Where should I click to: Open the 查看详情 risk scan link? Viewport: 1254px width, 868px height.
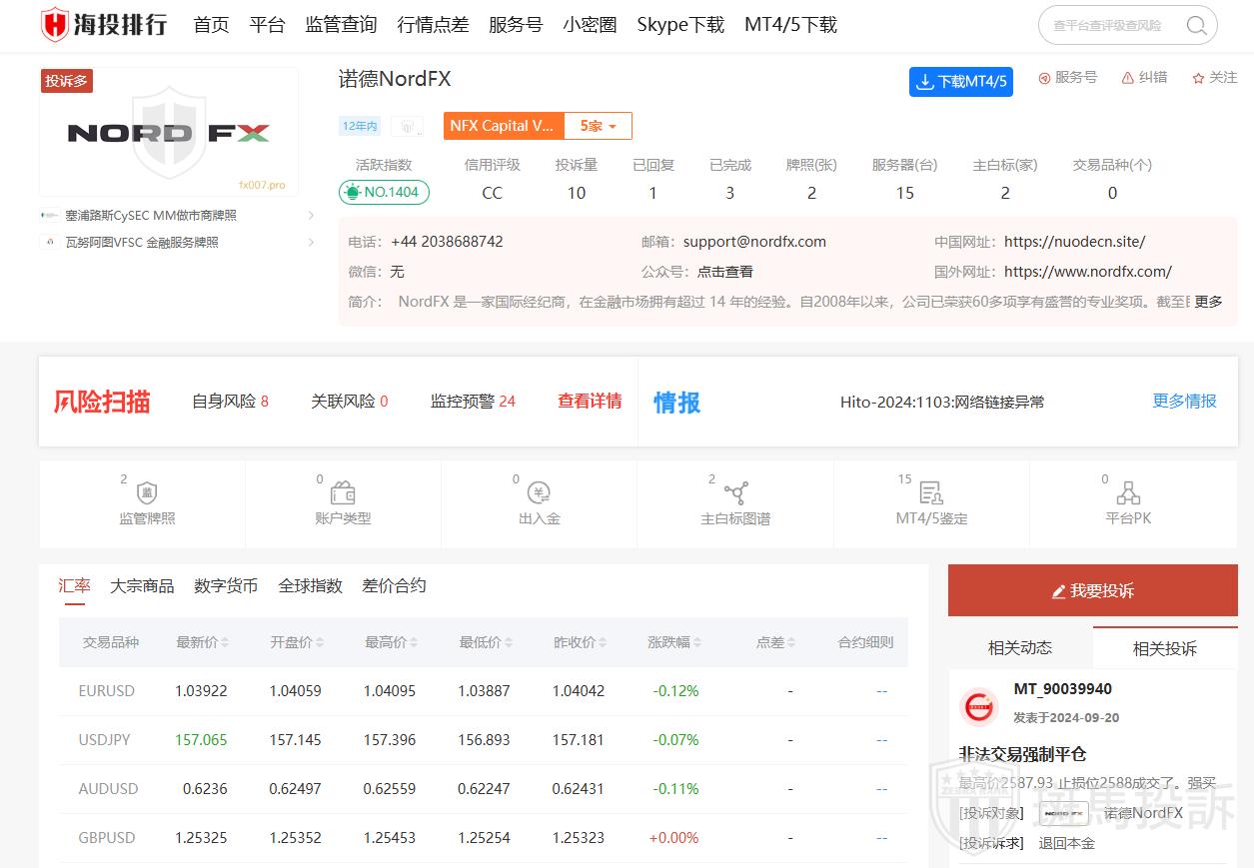(x=590, y=401)
